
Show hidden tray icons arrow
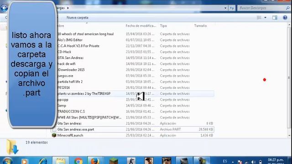pyautogui.click(x=233, y=162)
